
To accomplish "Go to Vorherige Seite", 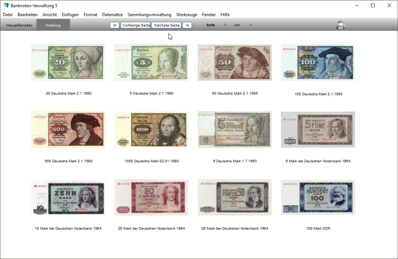I will [x=136, y=25].
